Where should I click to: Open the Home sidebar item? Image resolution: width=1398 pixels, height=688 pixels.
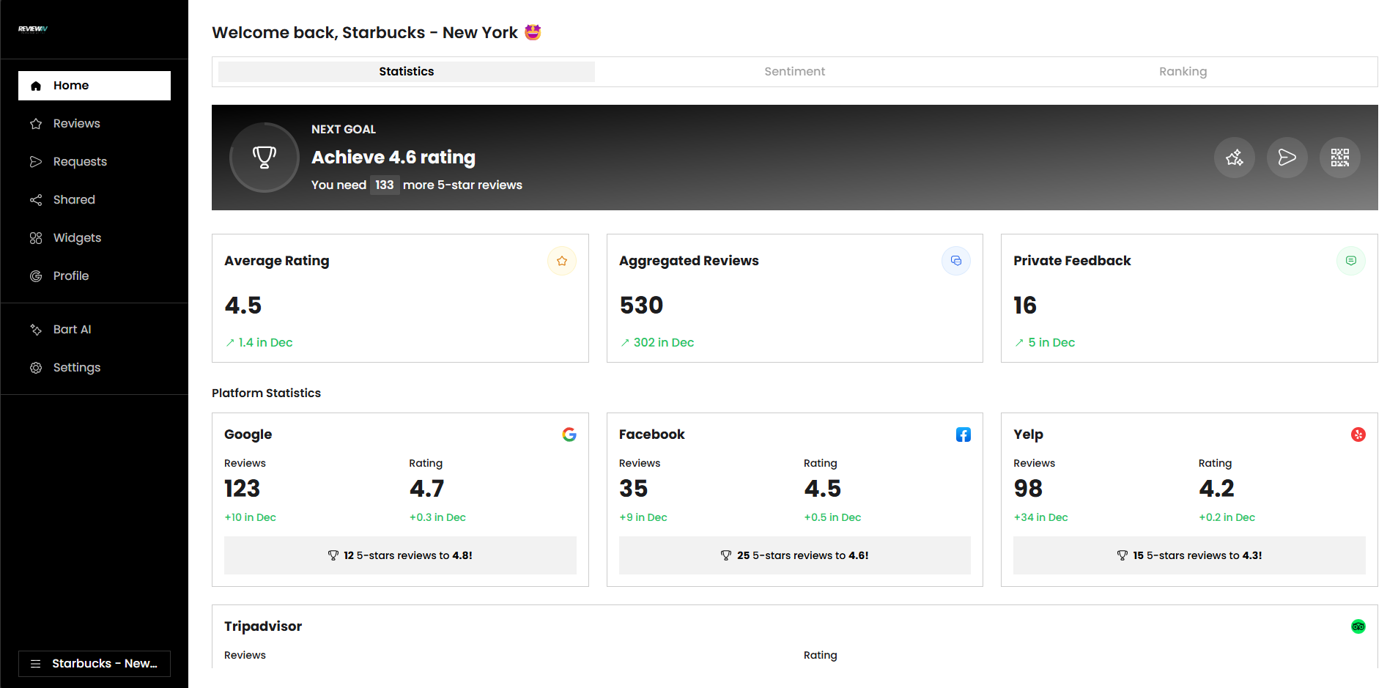tap(95, 86)
